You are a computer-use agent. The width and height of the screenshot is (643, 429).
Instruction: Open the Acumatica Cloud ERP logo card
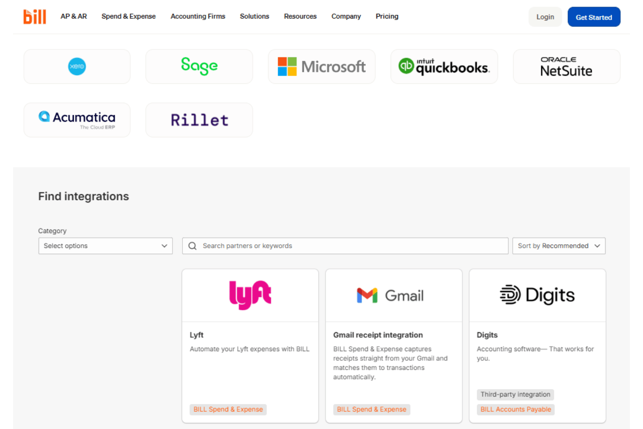point(77,120)
